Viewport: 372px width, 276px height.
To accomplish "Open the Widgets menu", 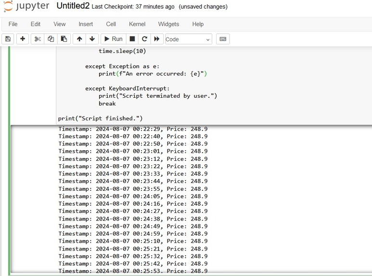I will (168, 24).
